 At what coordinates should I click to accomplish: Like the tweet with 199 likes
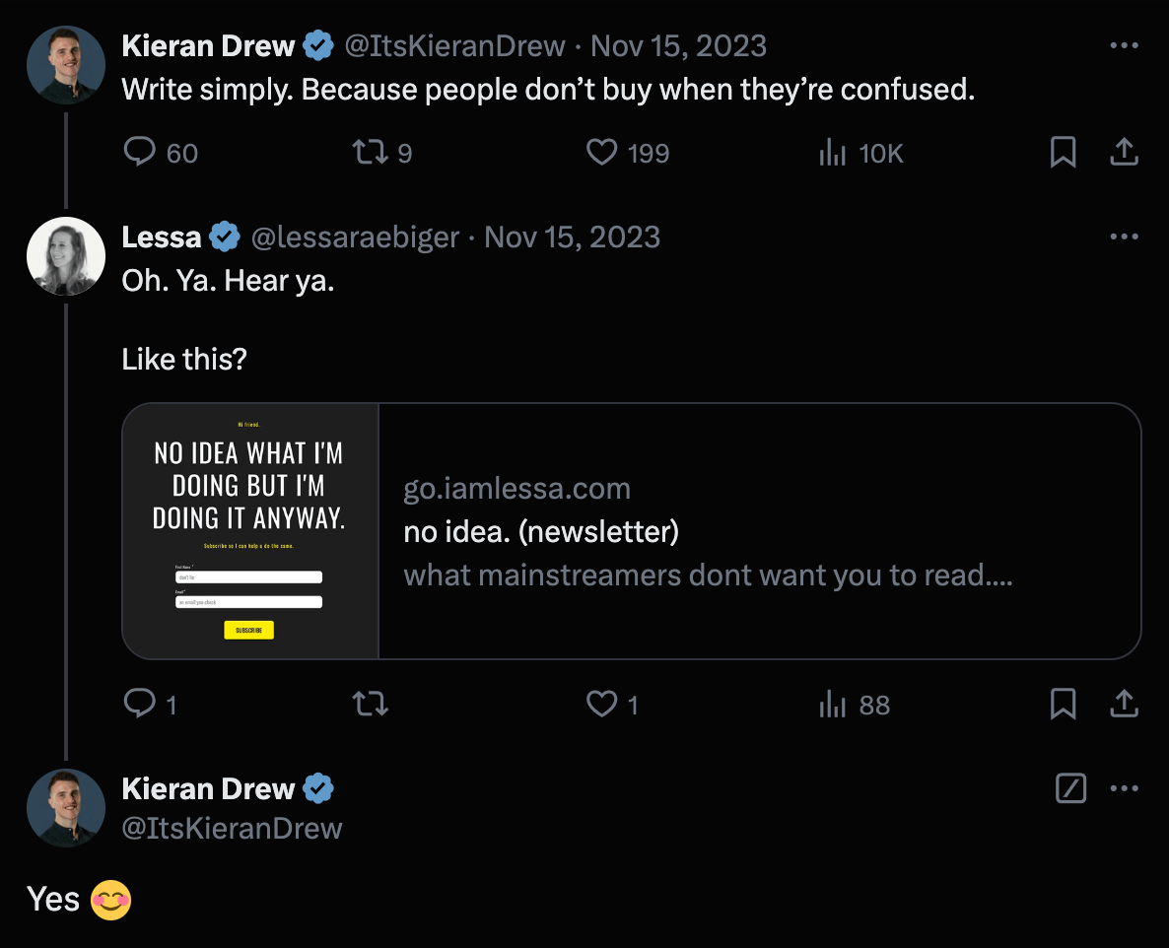point(627,152)
